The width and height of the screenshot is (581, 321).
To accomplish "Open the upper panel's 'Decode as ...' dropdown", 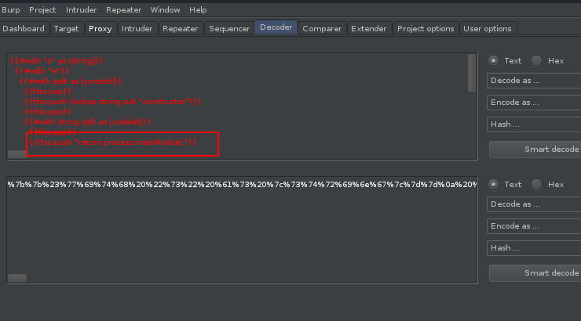I will pyautogui.click(x=534, y=81).
